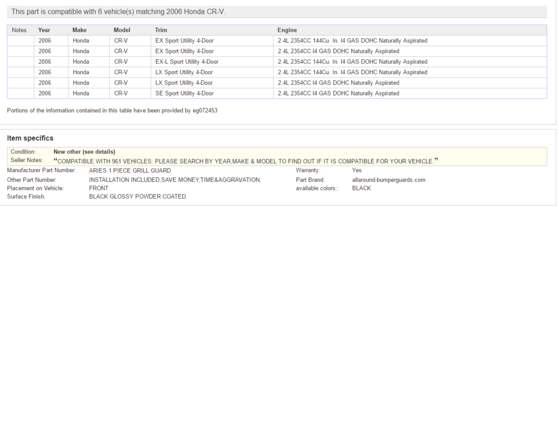
Task: Click the 'Model' column header
Action: (x=122, y=31)
